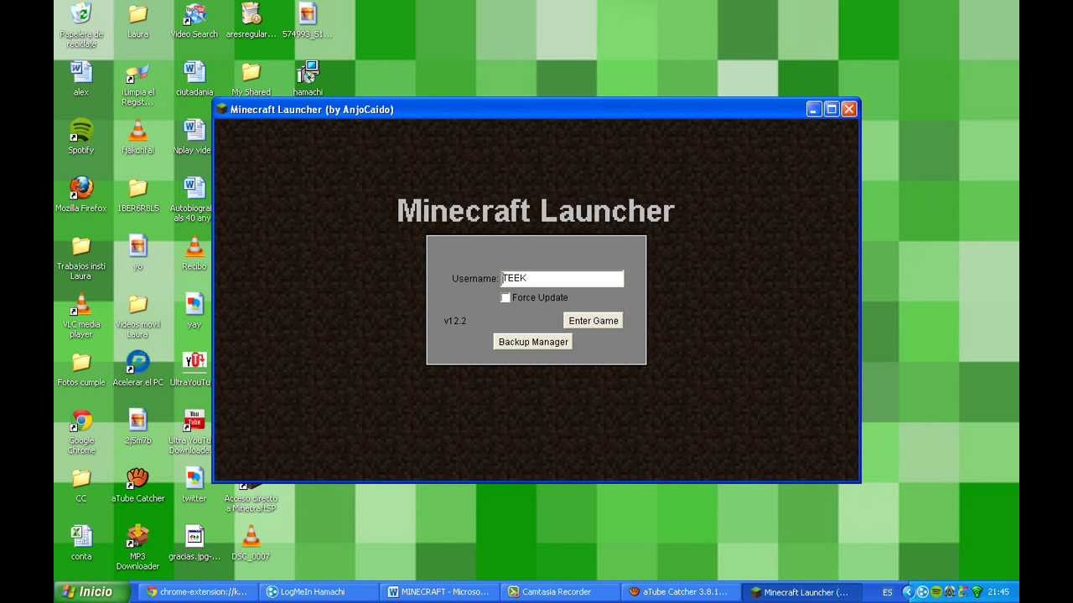Select the fjakchfal VLC media file
The height and width of the screenshot is (603, 1073).
137,137
